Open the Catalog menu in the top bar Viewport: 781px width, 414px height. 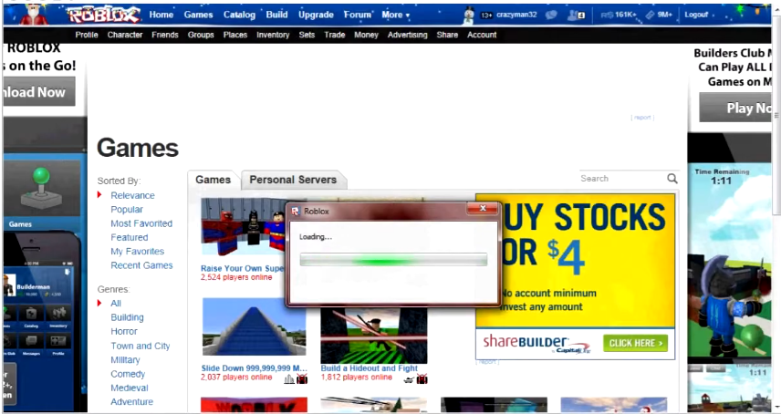240,15
